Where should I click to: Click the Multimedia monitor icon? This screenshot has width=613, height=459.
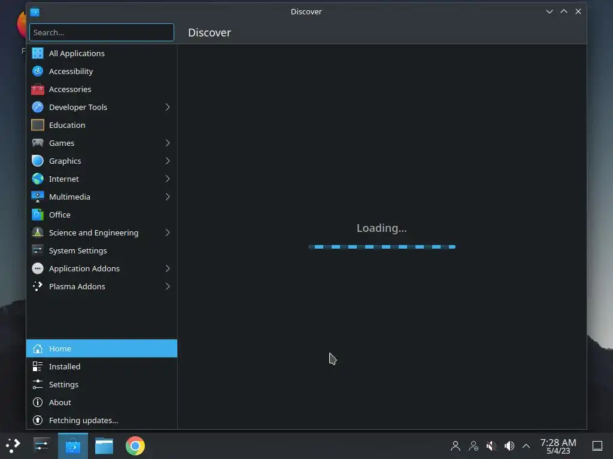38,197
